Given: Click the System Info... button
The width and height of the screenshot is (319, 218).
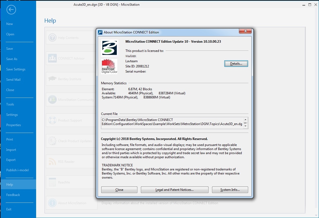Looking at the screenshot, I should [x=230, y=190].
